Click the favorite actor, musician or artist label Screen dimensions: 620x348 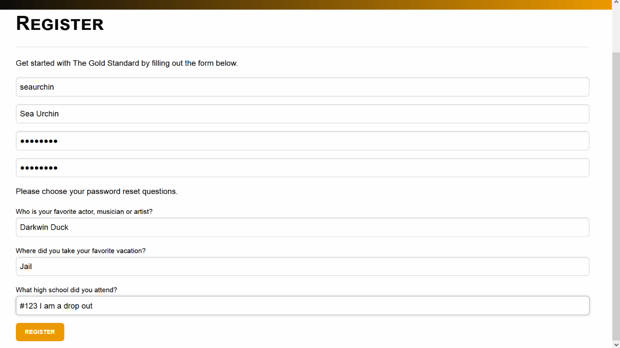pos(84,212)
